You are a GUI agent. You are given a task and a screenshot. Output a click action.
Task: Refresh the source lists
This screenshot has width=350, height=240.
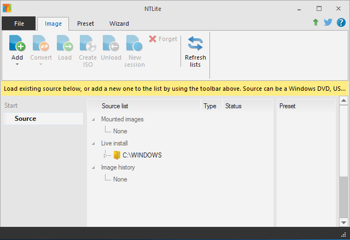(195, 44)
